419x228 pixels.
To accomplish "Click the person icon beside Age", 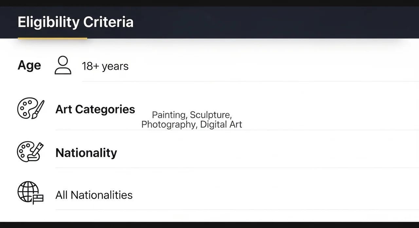I will point(63,65).
